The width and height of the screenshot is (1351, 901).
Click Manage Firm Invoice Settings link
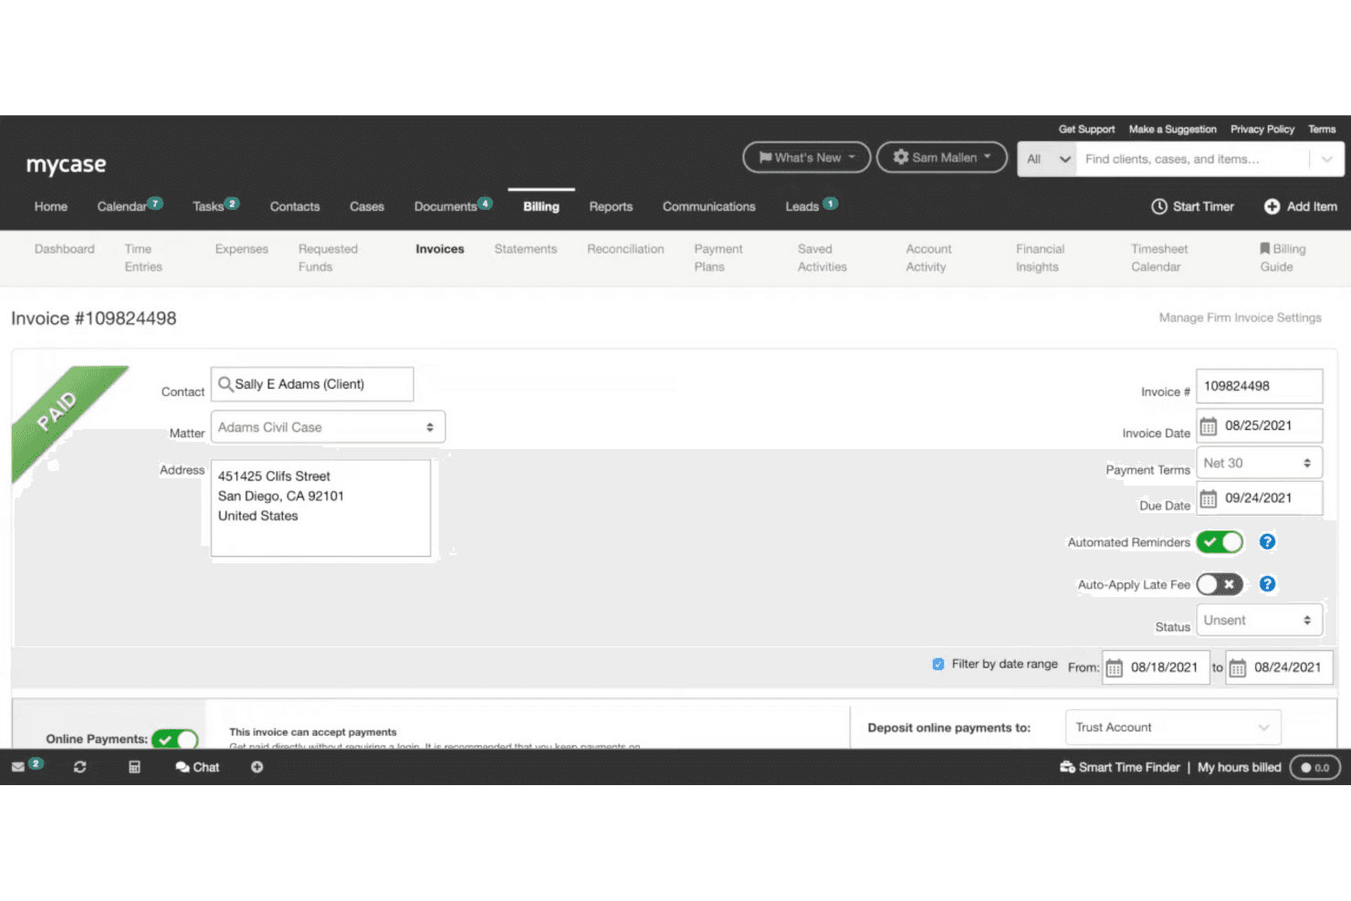pos(1240,318)
